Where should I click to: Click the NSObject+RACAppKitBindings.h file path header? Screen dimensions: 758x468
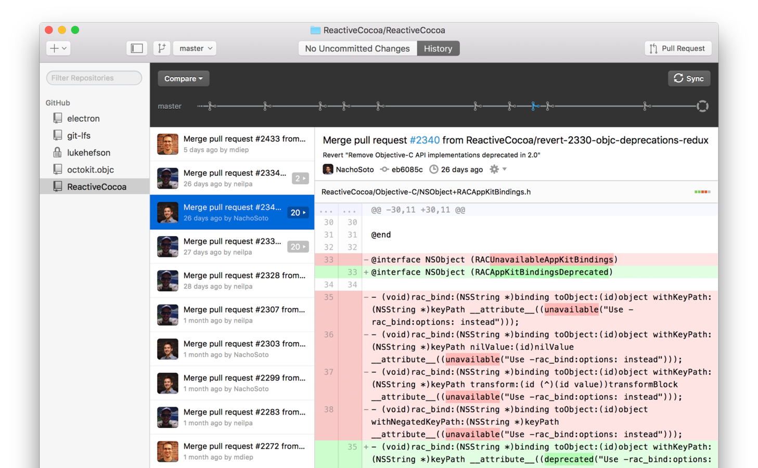(x=426, y=192)
